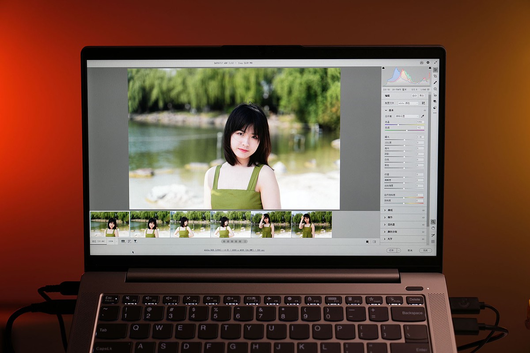Toggle visibility eye of 基本 panel
The width and height of the screenshot is (530, 353).
click(x=424, y=110)
